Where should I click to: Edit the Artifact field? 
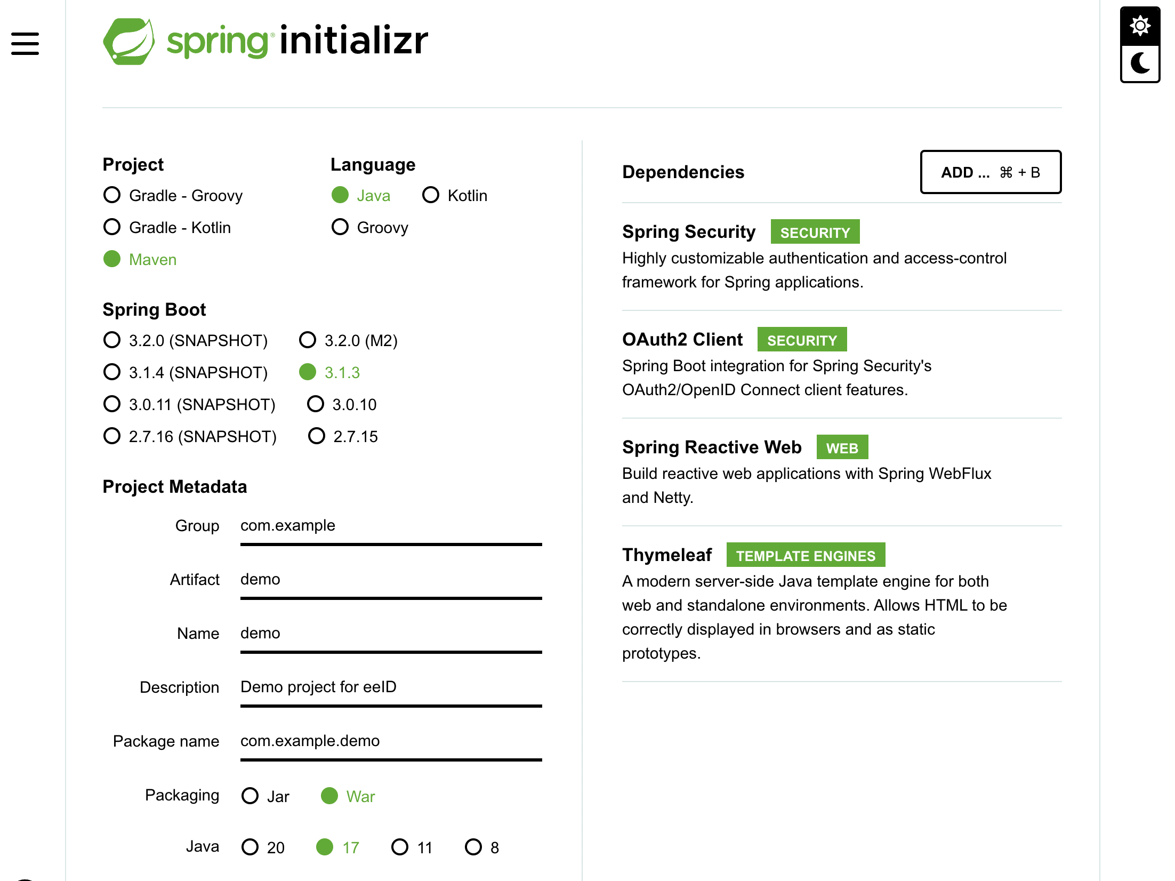pyautogui.click(x=391, y=581)
